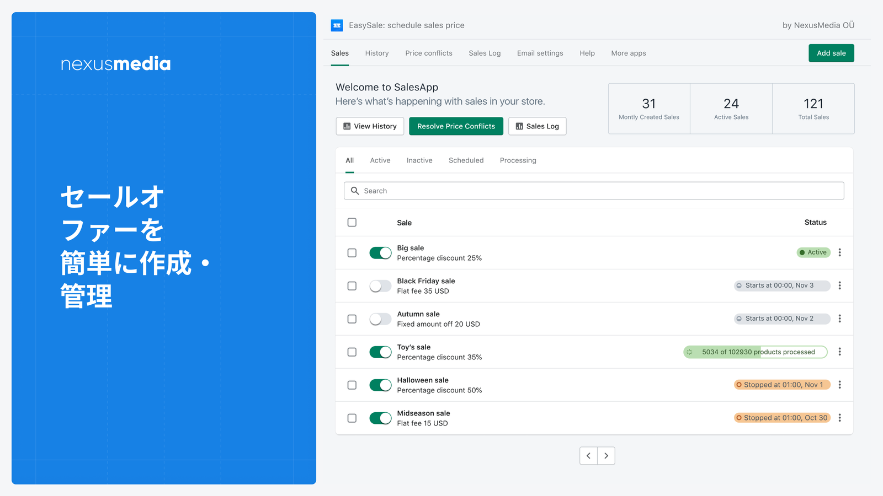Tick the Toy's sale checkbox
This screenshot has height=496, width=883.
tap(352, 352)
